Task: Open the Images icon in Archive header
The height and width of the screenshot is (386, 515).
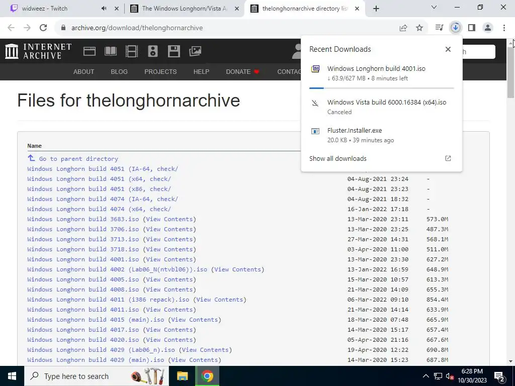Action: click(195, 51)
